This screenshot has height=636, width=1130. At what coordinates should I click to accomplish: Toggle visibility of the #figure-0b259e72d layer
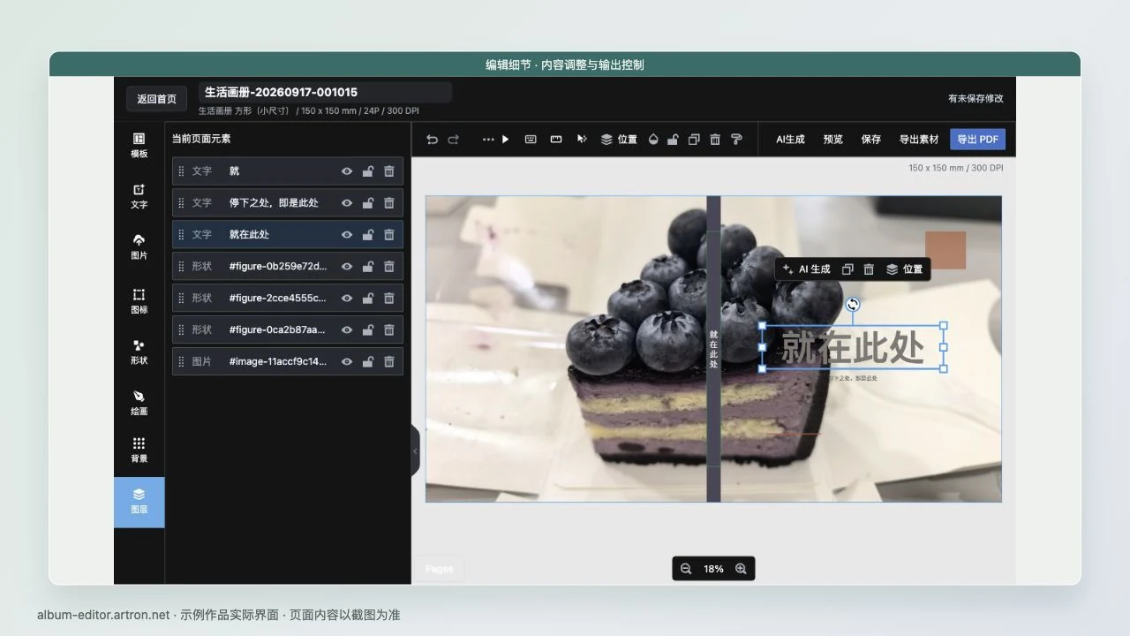[347, 267]
